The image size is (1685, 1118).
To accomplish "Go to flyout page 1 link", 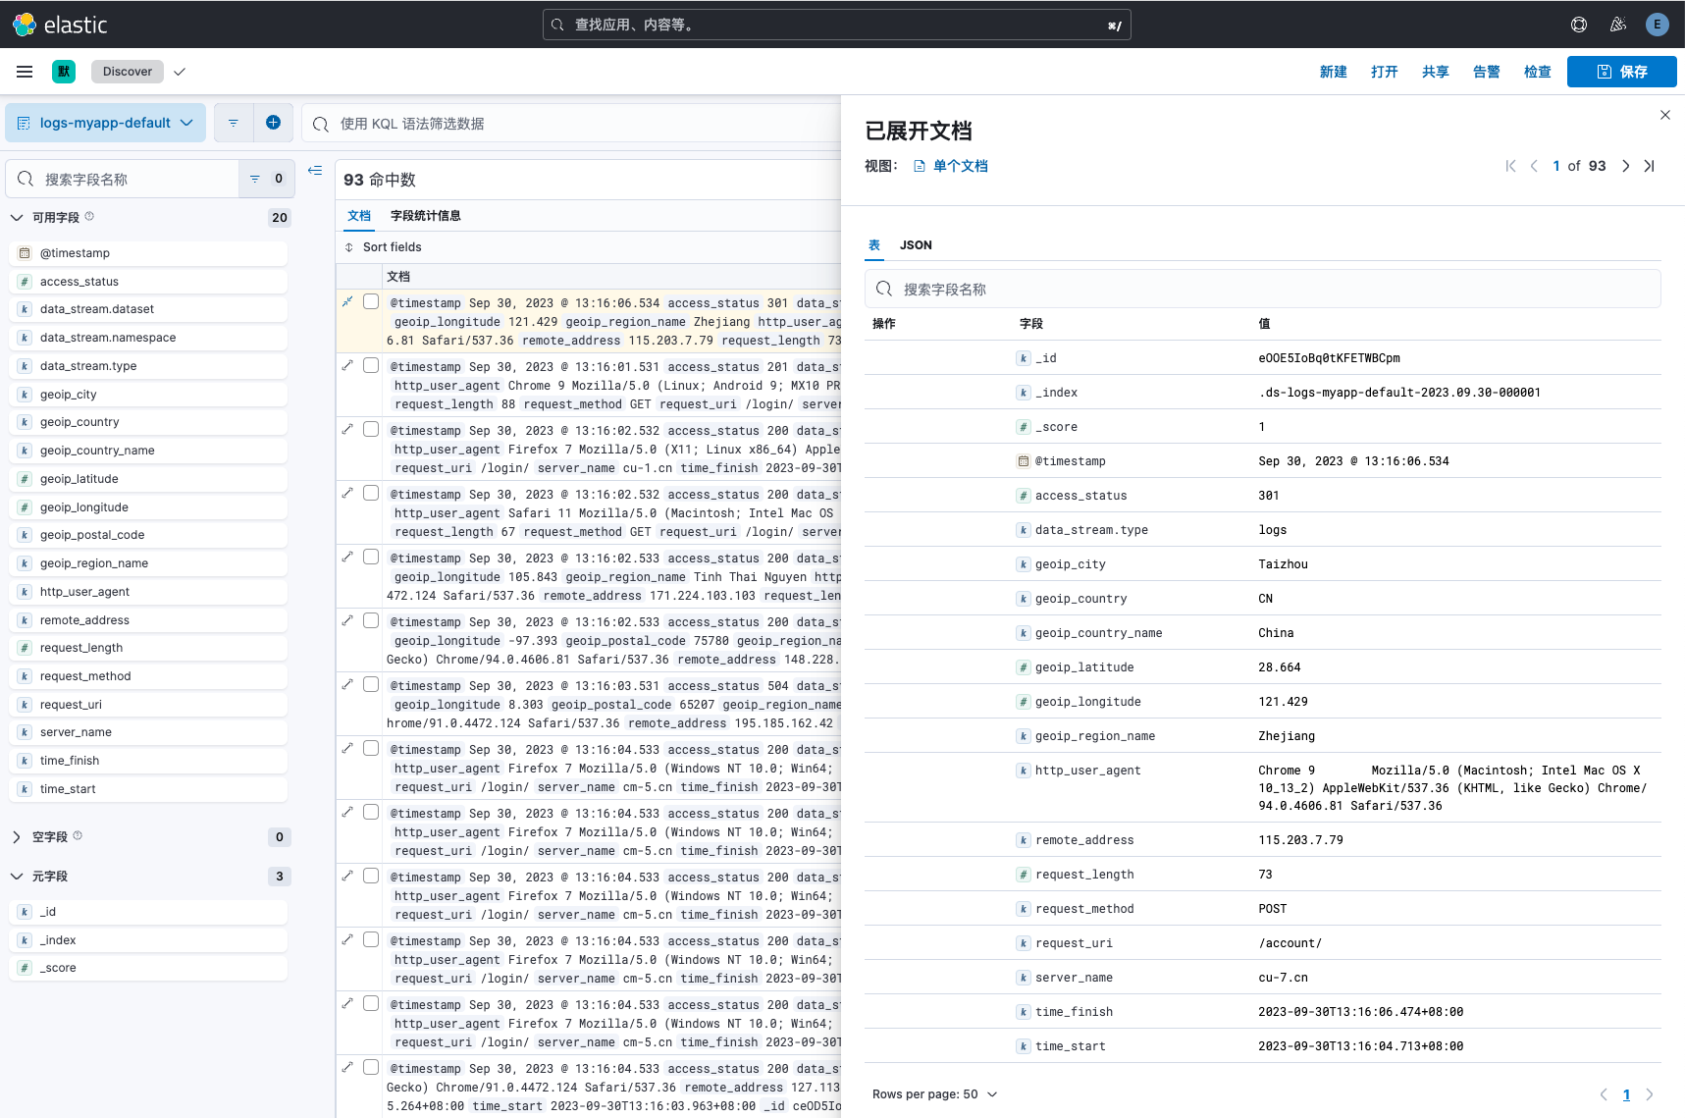I will coord(1626,1094).
